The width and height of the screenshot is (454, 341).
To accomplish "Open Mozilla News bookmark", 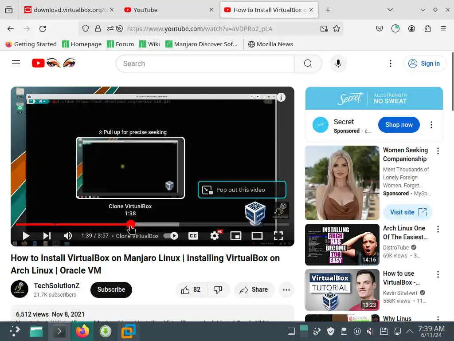I will pos(270,44).
